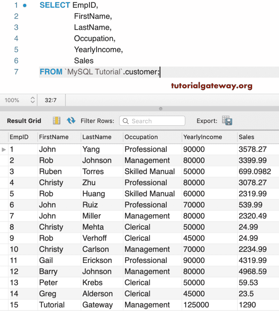Click the form editor toggle icon beside Result Grid
This screenshot has width=279, height=311.
(x=56, y=121)
